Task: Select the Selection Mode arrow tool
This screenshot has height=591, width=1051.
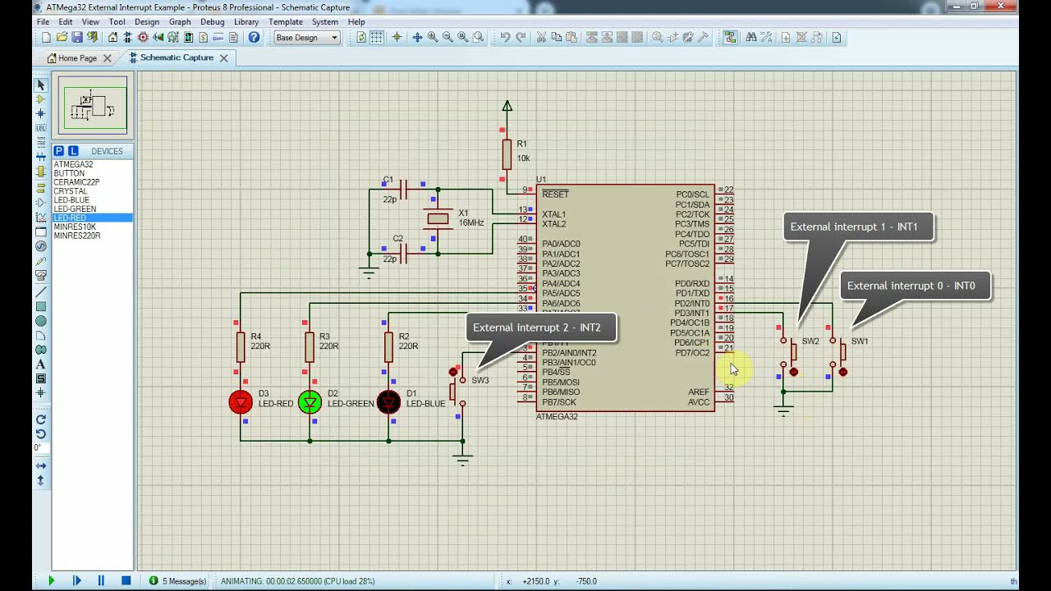Action: pos(41,85)
